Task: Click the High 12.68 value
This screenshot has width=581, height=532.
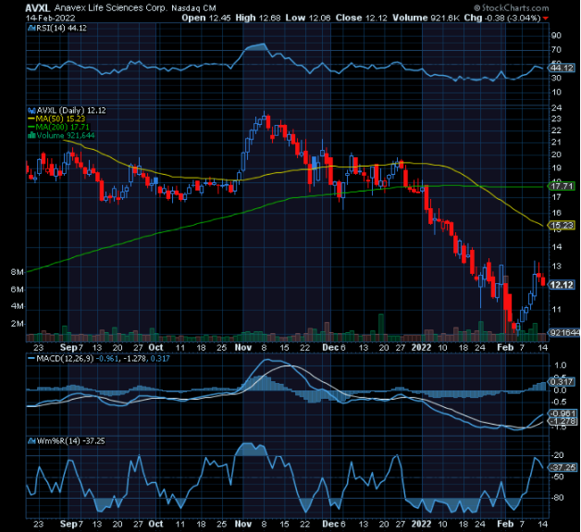Action: pos(258,18)
